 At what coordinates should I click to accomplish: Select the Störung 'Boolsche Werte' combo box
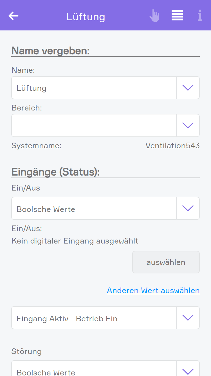[94, 371]
